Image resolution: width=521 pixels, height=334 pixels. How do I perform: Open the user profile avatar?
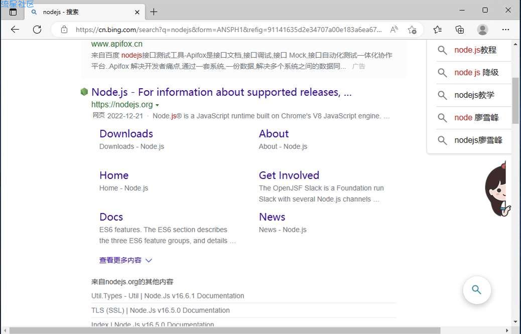coord(482,30)
